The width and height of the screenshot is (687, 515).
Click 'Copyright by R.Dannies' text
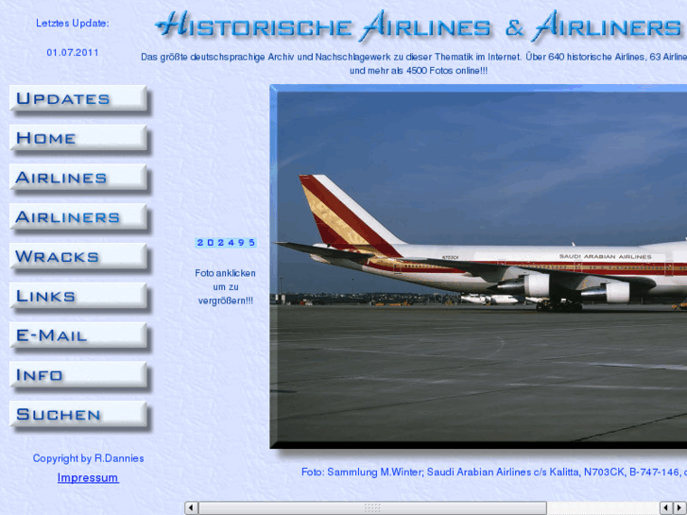pos(88,458)
